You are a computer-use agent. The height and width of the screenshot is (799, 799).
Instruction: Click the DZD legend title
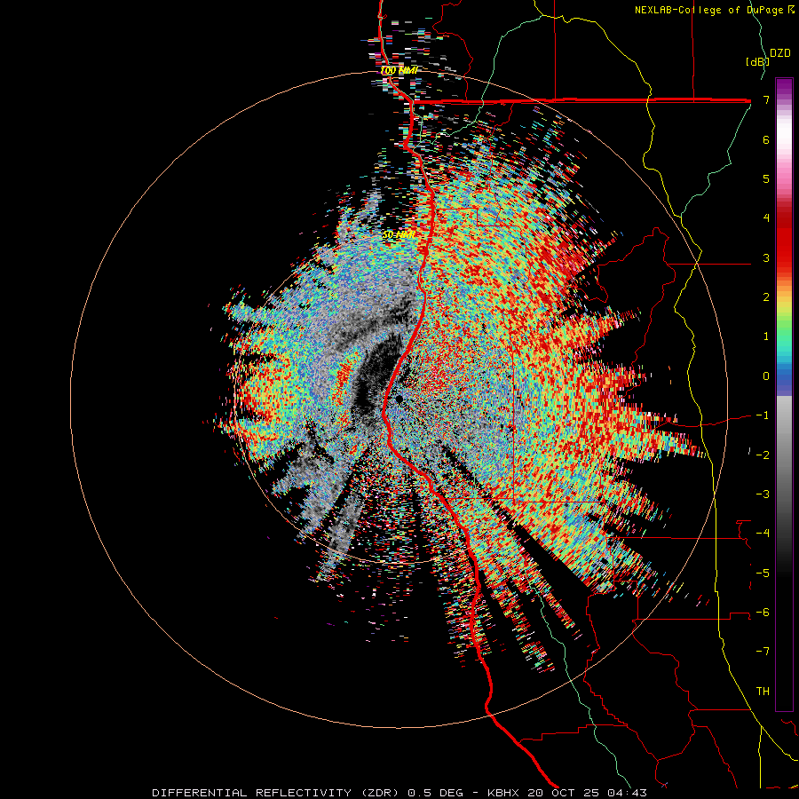pyautogui.click(x=780, y=53)
